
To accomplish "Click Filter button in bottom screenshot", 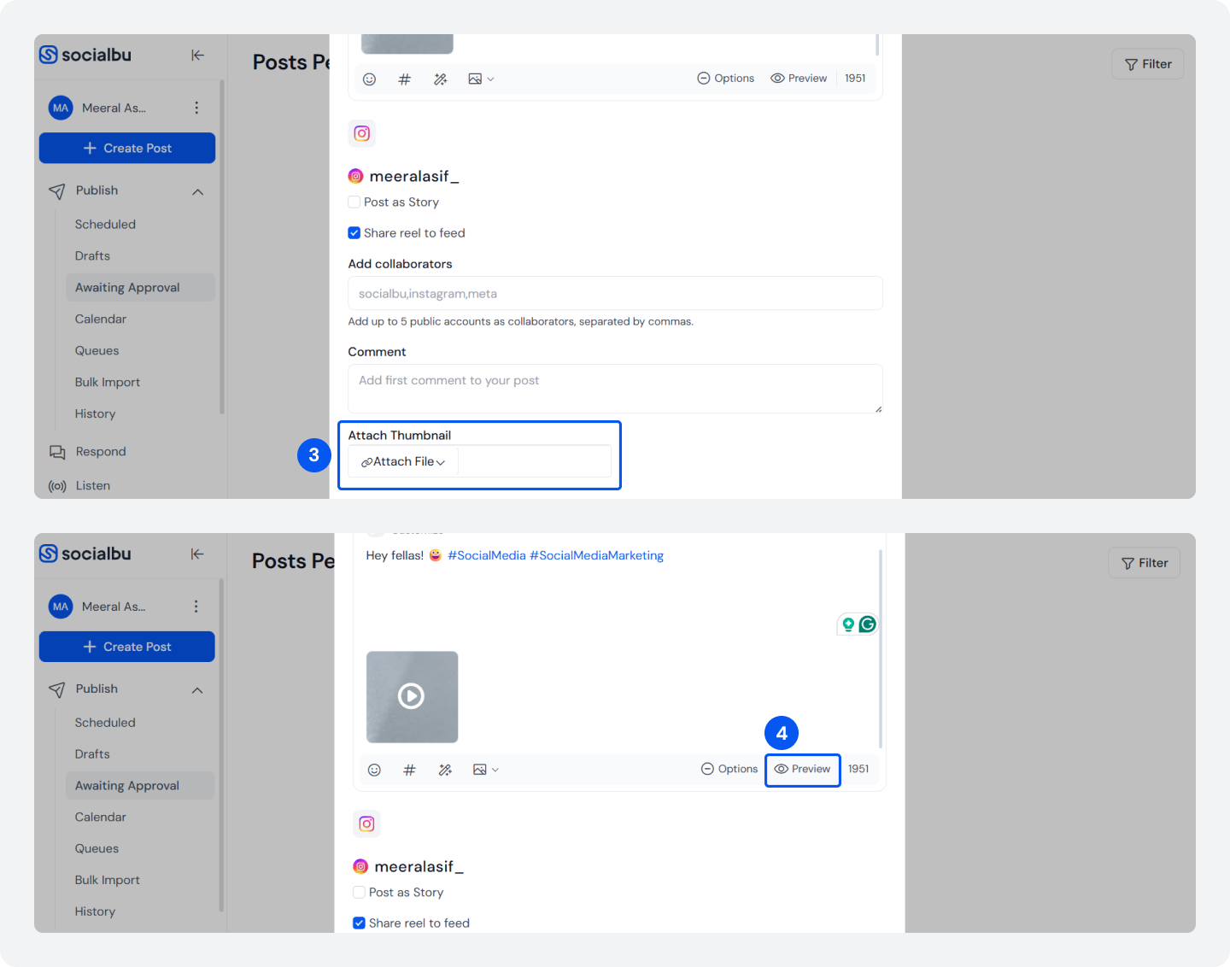I will tap(1144, 563).
